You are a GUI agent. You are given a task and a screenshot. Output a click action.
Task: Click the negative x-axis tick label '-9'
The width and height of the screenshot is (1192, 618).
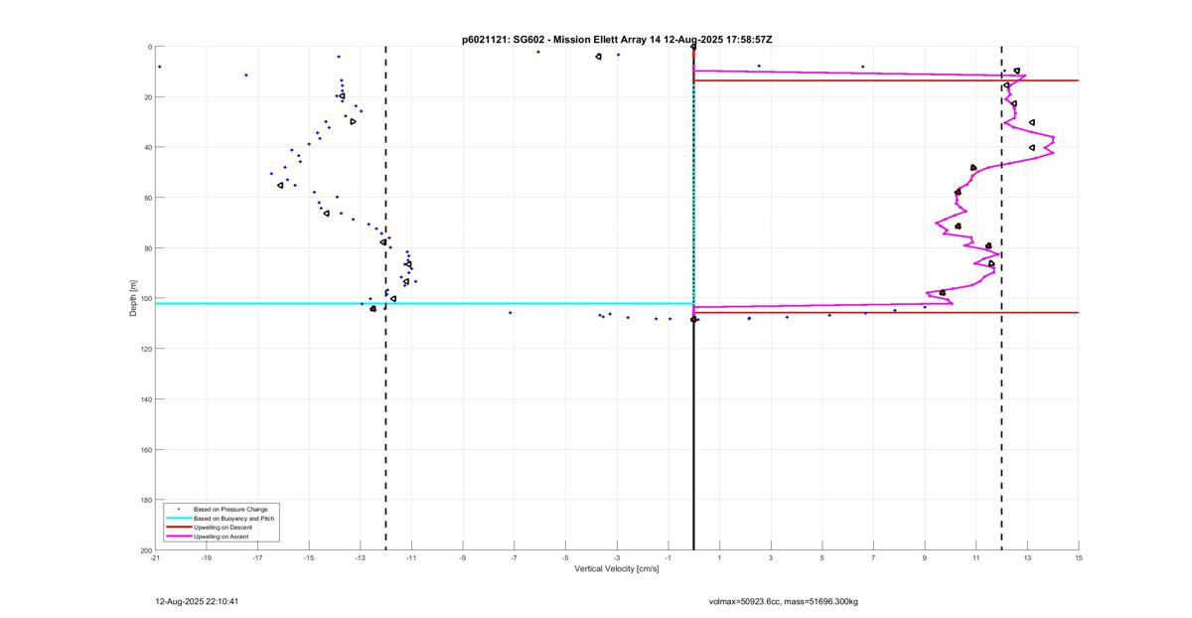(x=463, y=557)
